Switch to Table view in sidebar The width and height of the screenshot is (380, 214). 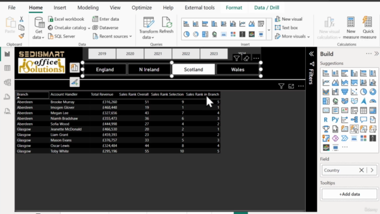7,68
